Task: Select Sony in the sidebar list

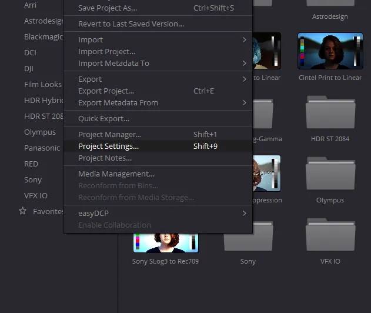Action: (x=33, y=180)
